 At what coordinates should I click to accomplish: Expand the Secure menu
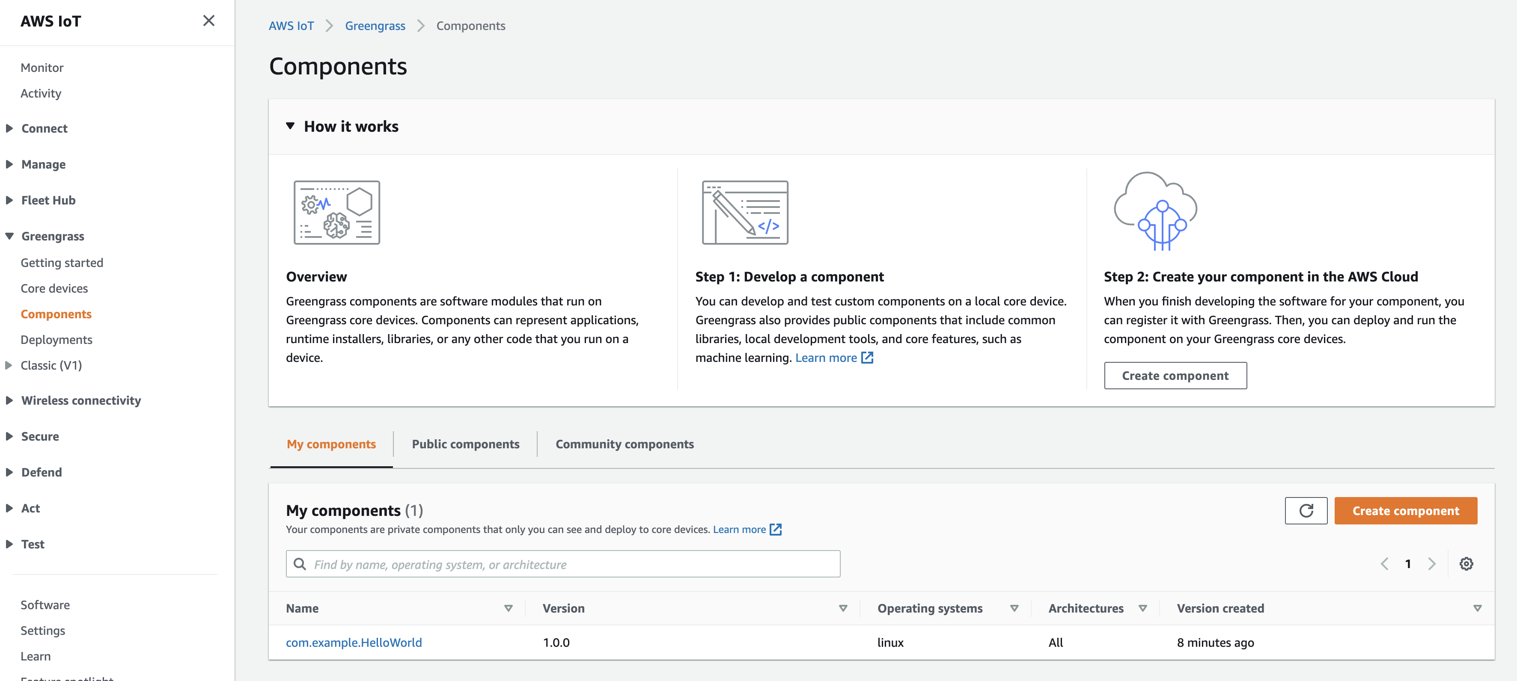pyautogui.click(x=9, y=436)
